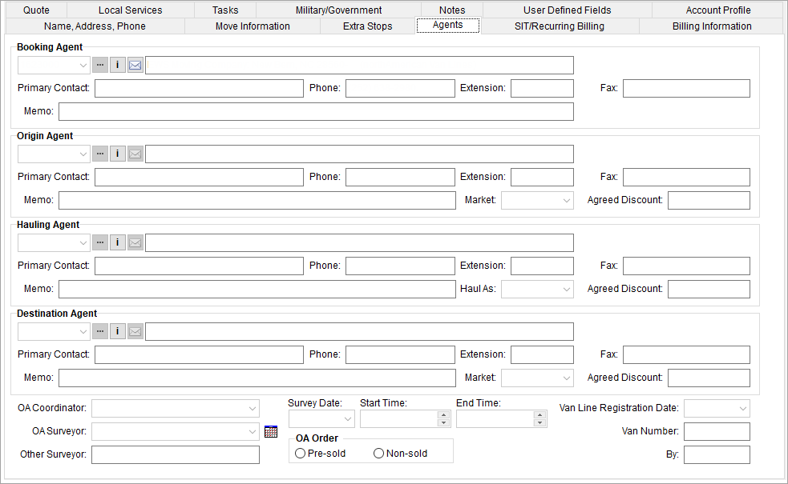788x484 pixels.
Task: Open the email icon for Destination Agent
Action: point(135,331)
